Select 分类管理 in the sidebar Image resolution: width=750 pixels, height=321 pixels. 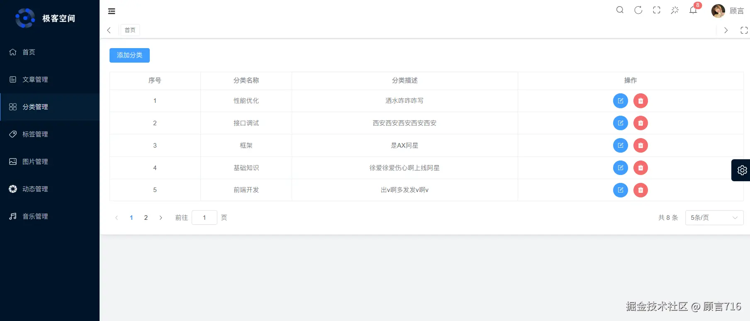(x=50, y=107)
